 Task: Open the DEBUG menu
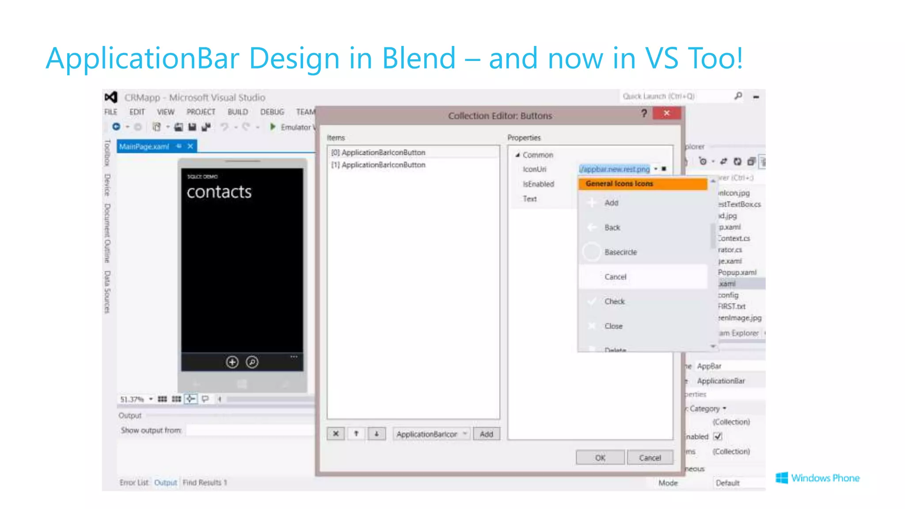click(272, 112)
